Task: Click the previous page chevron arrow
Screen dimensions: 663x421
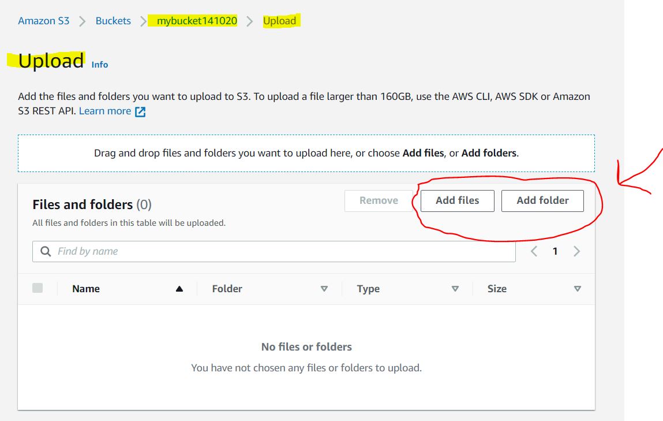Action: click(533, 251)
